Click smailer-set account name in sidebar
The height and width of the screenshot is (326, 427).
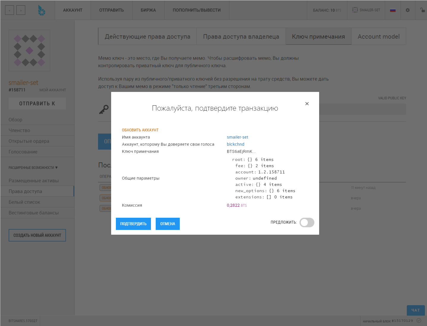(23, 83)
